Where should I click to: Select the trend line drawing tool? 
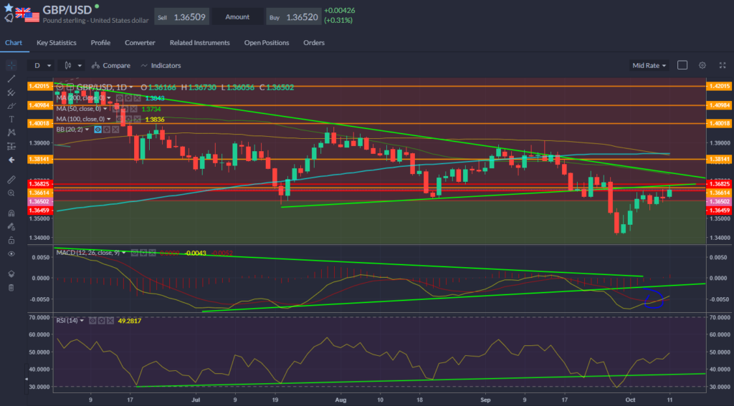pos(11,79)
